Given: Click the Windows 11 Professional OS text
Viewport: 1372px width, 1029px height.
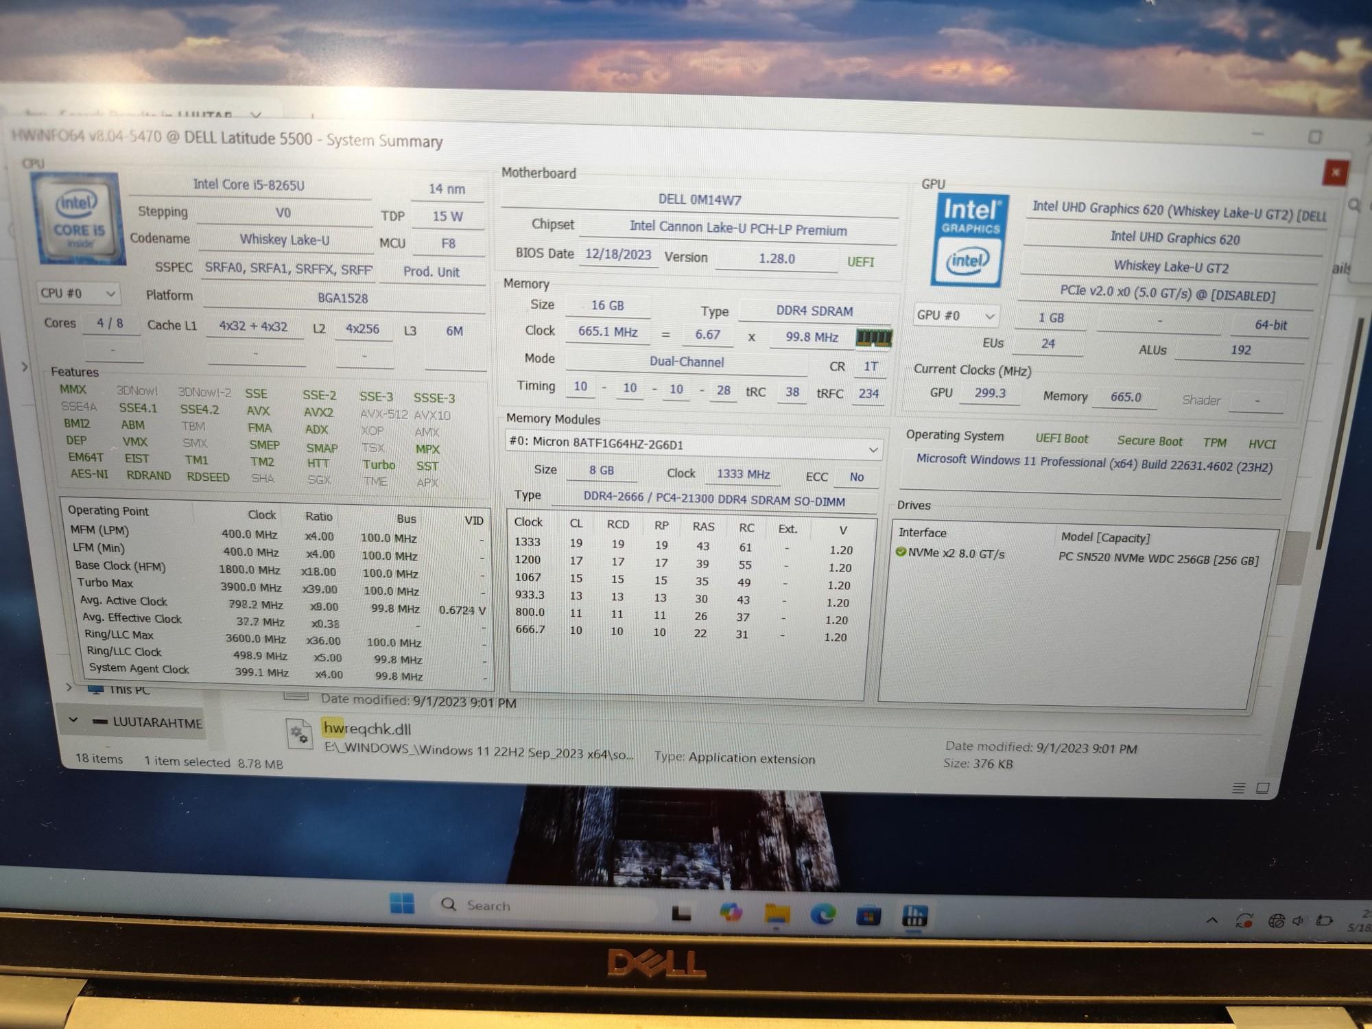Looking at the screenshot, I should (1094, 463).
